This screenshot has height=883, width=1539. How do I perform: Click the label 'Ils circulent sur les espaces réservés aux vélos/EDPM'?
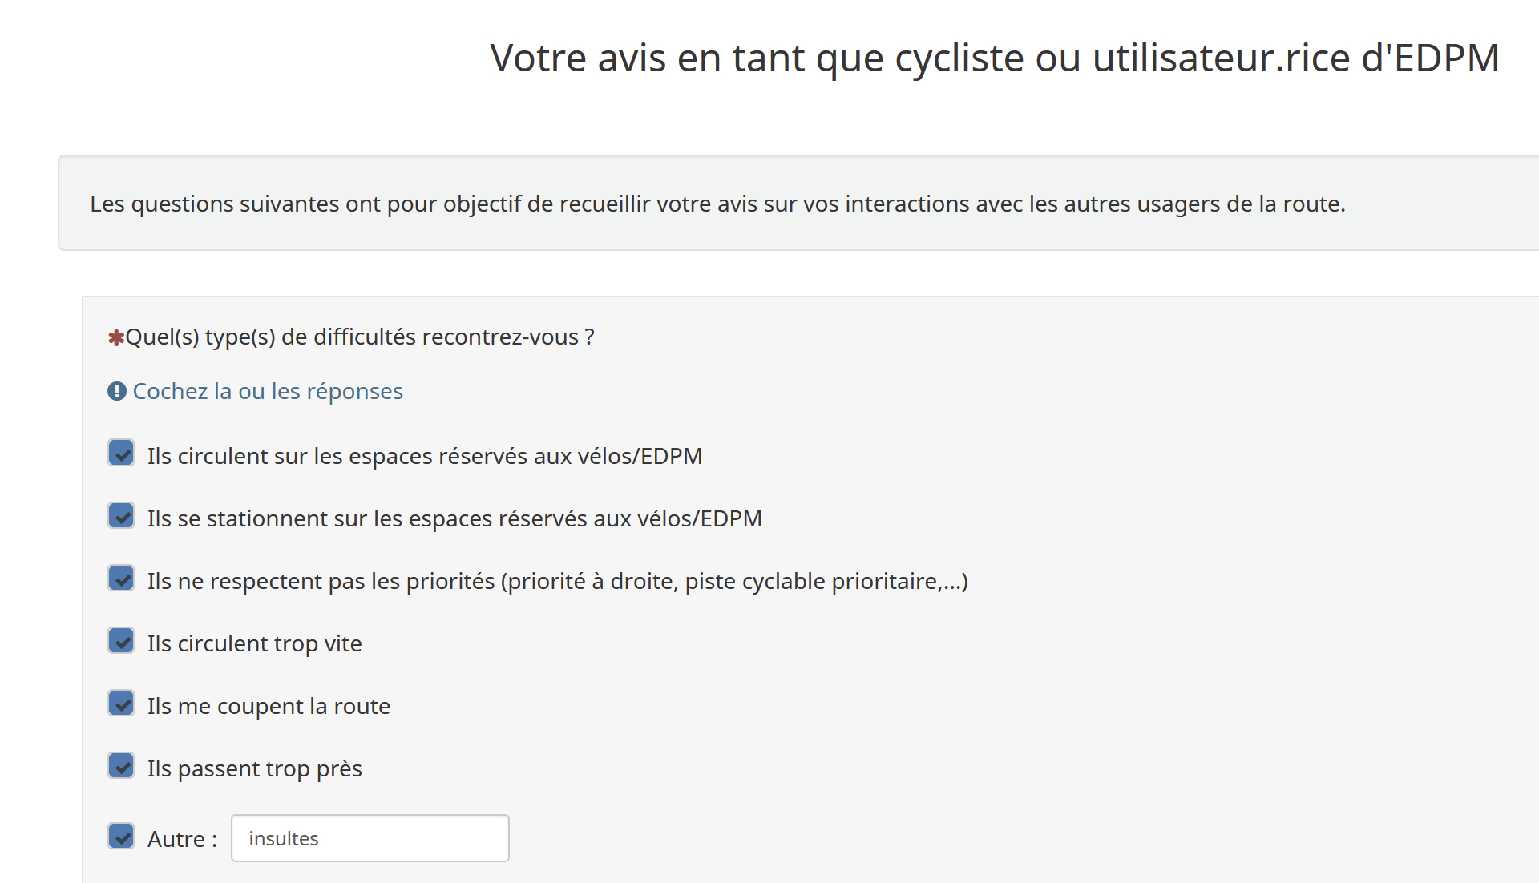(x=424, y=456)
